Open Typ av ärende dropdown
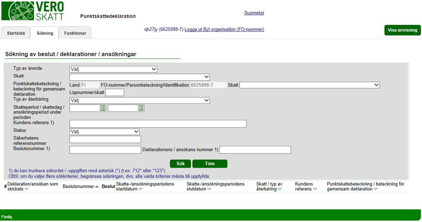Image resolution: width=422 pixels, height=222 pixels. 113,69
